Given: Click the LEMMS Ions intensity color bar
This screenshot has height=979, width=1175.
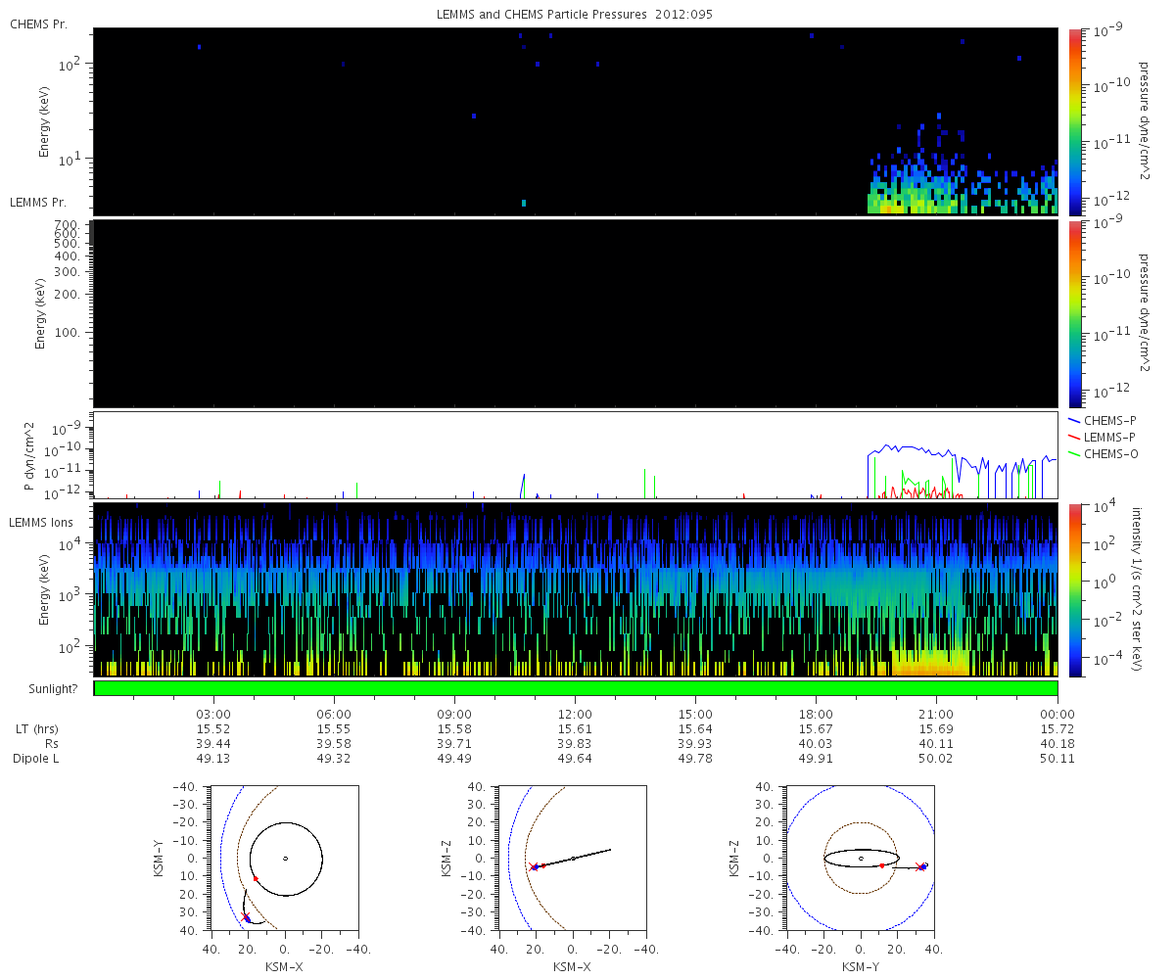Looking at the screenshot, I should click(1074, 590).
